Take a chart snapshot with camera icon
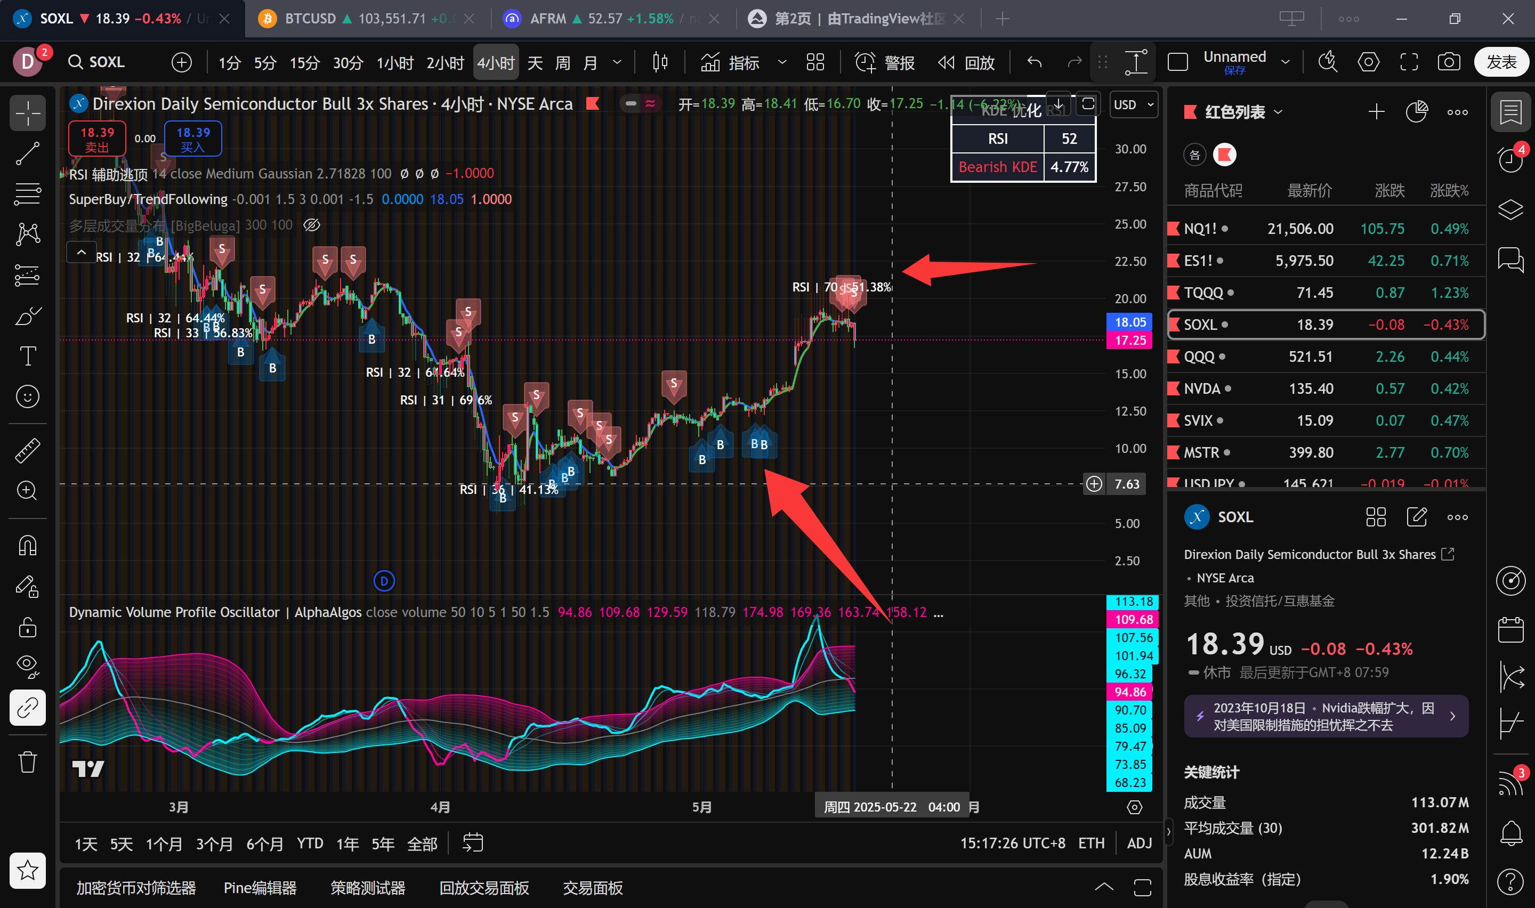 click(1449, 62)
